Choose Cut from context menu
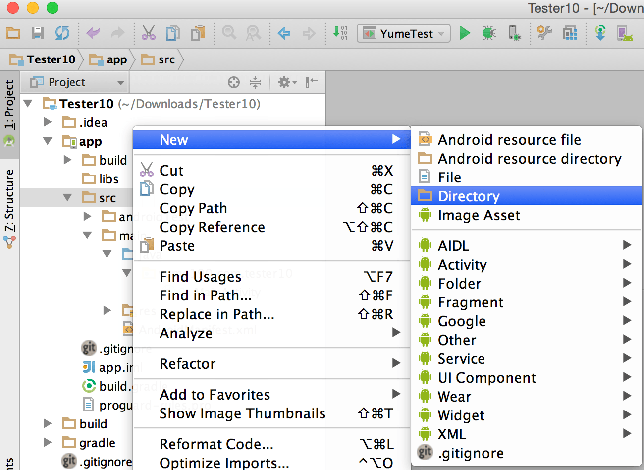Screen dimensions: 644x470 coord(271,171)
